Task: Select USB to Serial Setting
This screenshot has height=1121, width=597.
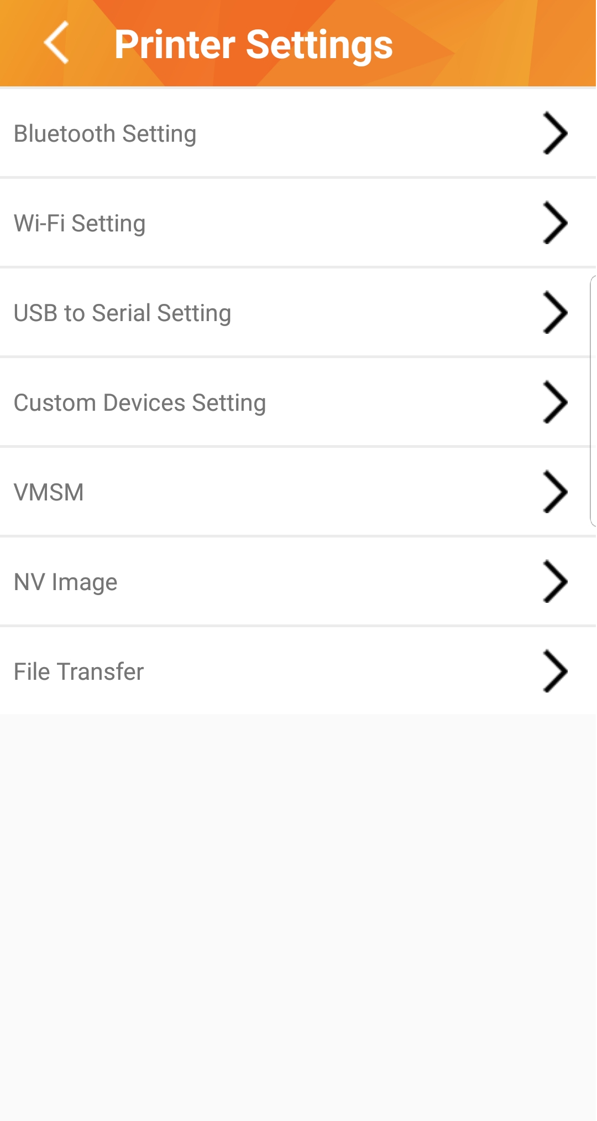Action: (122, 313)
